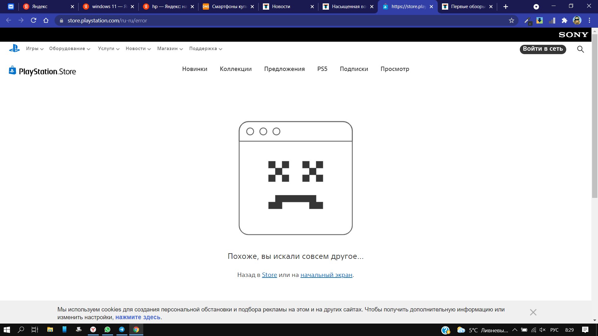
Task: Open the PlayStation Store shopping bag logo
Action: click(12, 70)
